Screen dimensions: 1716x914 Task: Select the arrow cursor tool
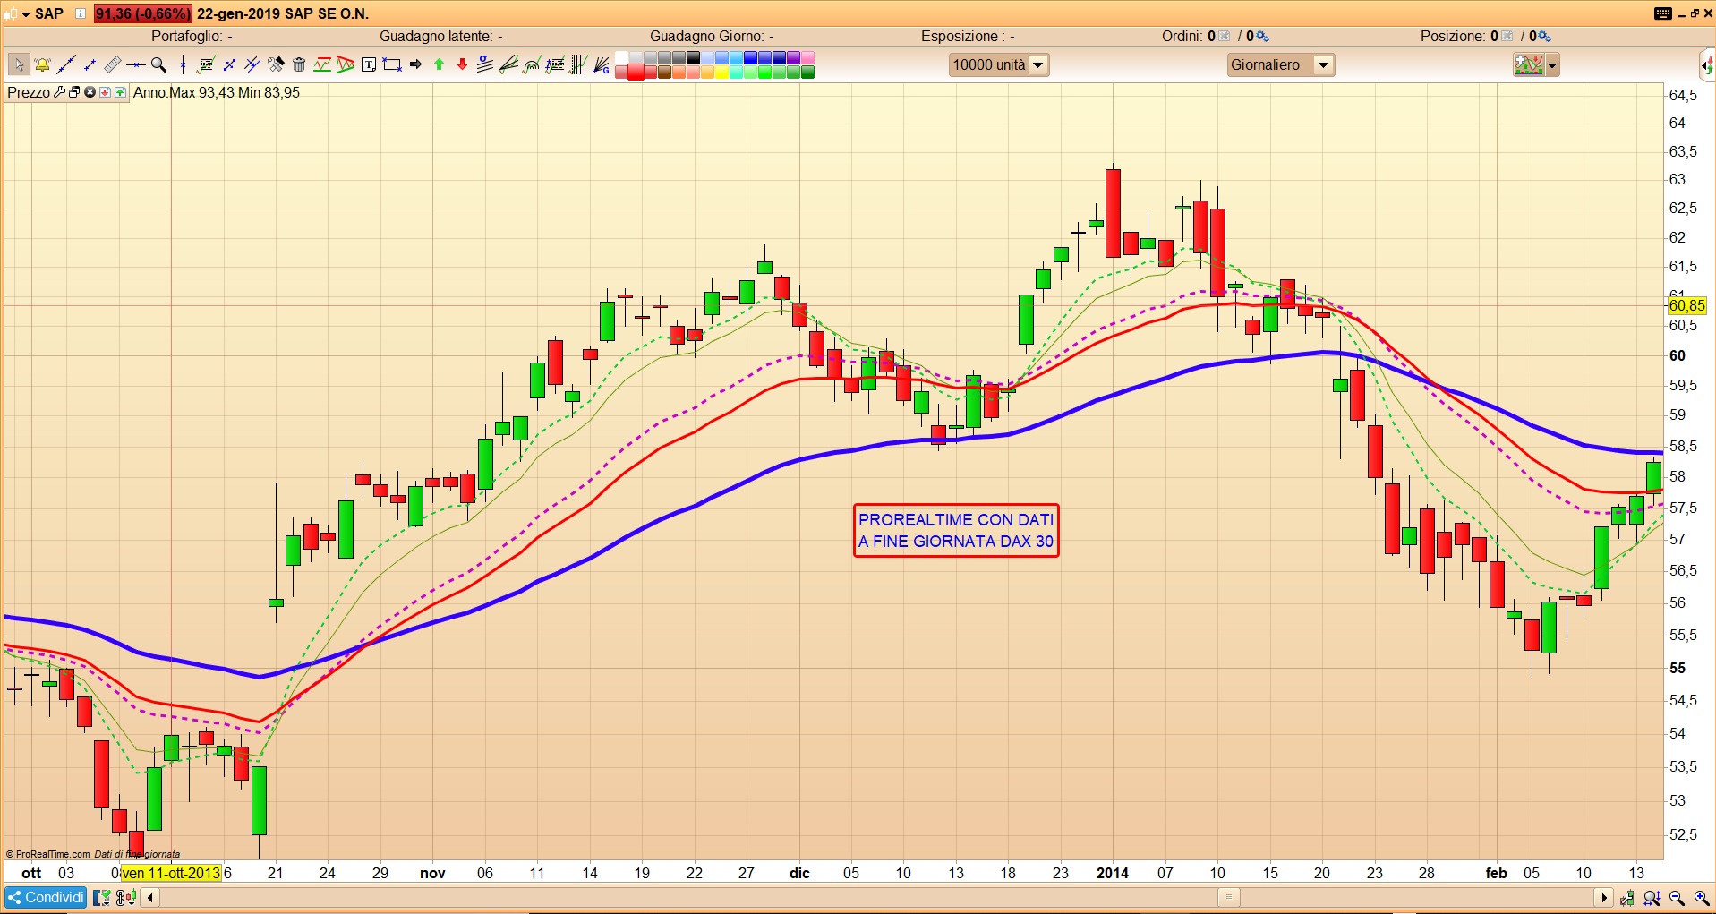tap(18, 64)
